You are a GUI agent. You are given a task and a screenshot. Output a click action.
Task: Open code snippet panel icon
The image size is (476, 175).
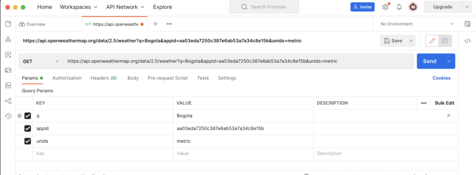pos(468,40)
